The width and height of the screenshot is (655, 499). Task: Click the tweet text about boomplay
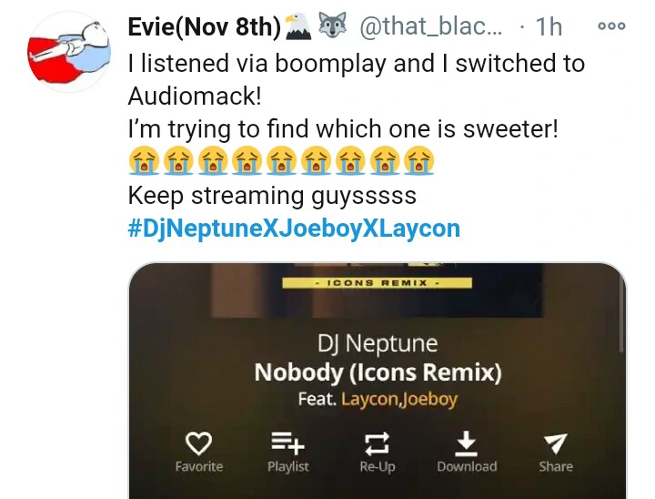(x=357, y=79)
